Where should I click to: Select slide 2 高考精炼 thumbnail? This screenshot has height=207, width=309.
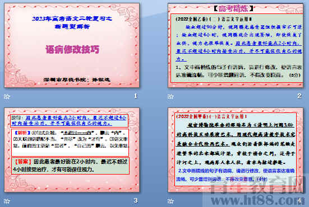point(236,45)
